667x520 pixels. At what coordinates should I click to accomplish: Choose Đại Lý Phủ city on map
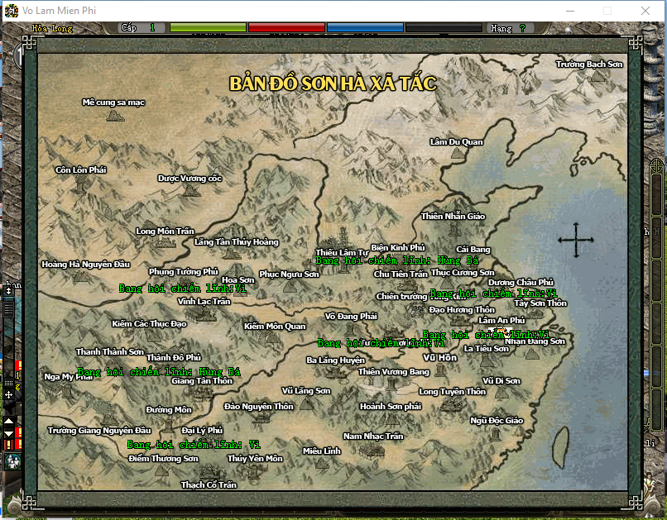202,430
